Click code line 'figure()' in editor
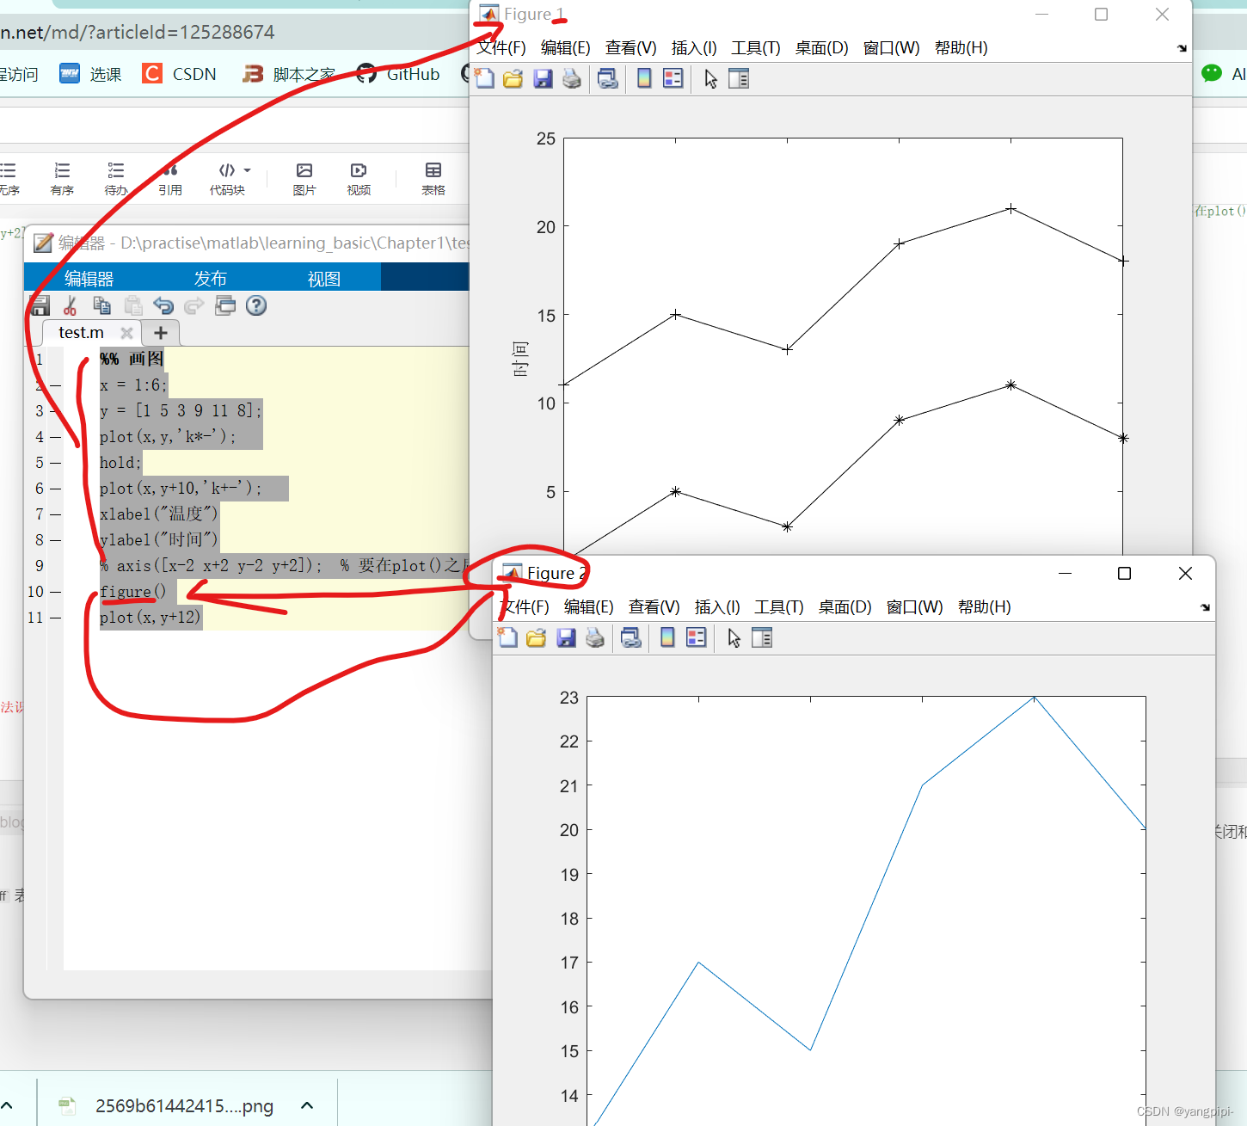The image size is (1247, 1126). (133, 592)
